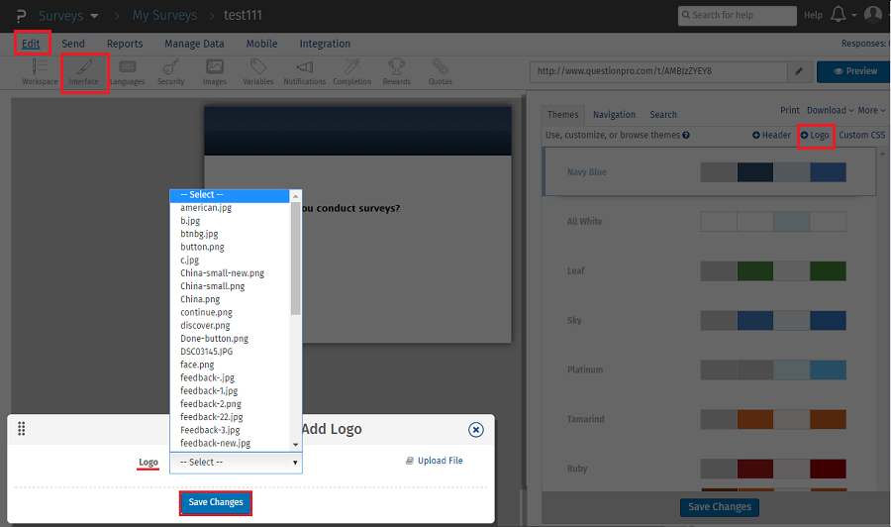Click the themes help question icon

coord(686,136)
